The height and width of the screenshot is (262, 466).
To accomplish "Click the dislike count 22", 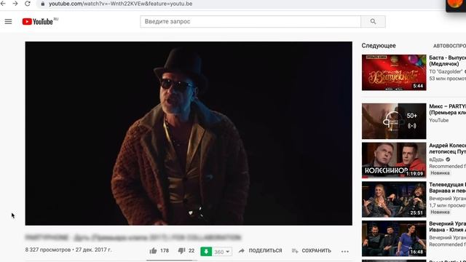I will tap(191, 250).
